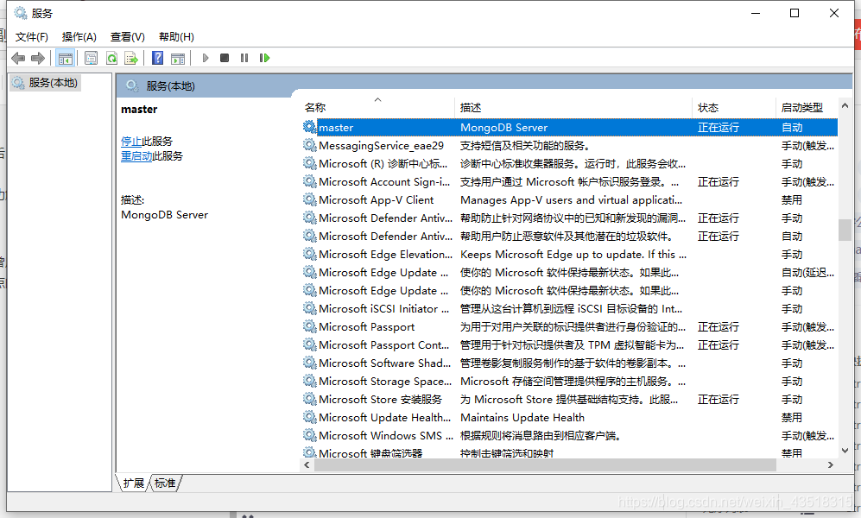The image size is (861, 518).
Task: Select the master service row
Action: pyautogui.click(x=570, y=127)
